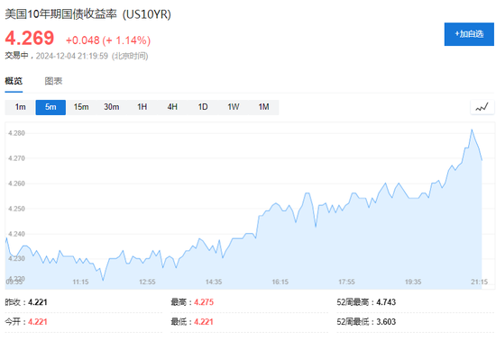The image size is (496, 340).
Task: Set chart interval to 4H
Action: [x=172, y=107]
